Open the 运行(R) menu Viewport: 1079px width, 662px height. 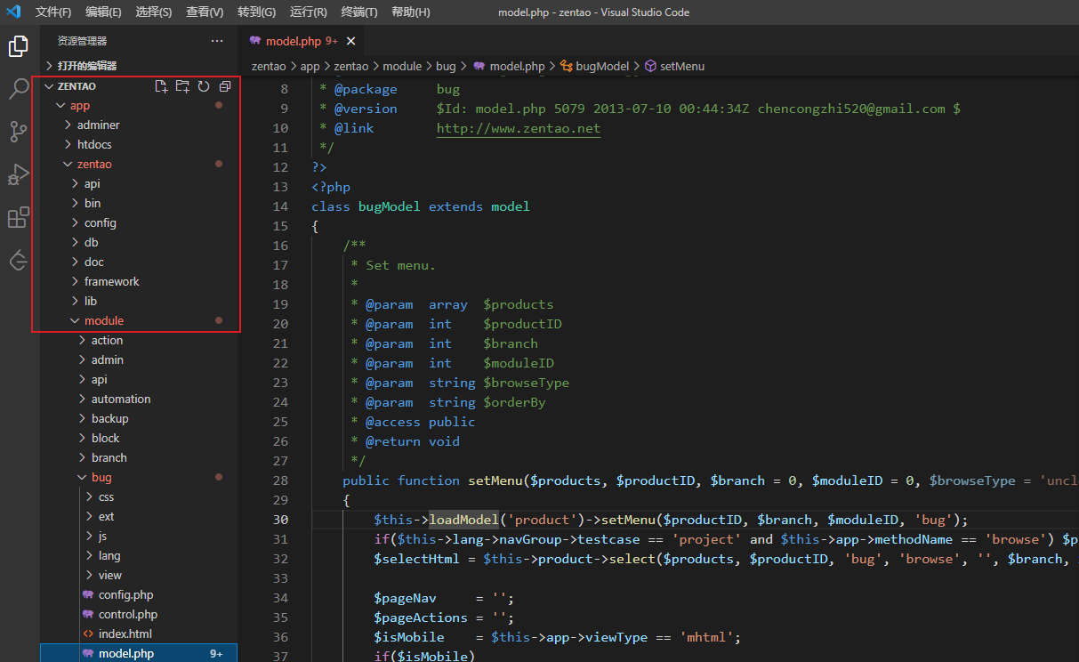(309, 12)
